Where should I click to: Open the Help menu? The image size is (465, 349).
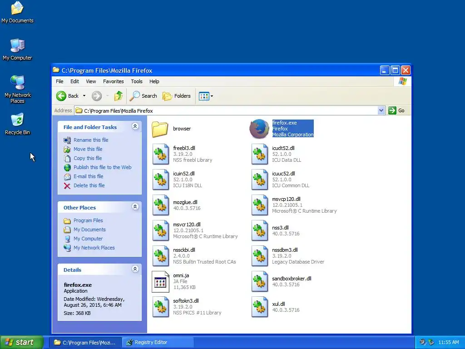pos(154,81)
